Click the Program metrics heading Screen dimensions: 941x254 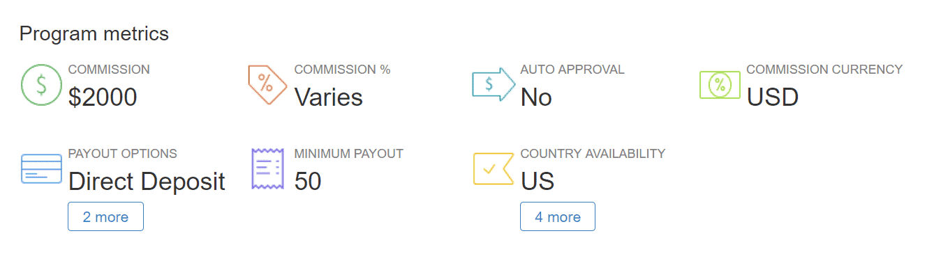(x=94, y=33)
